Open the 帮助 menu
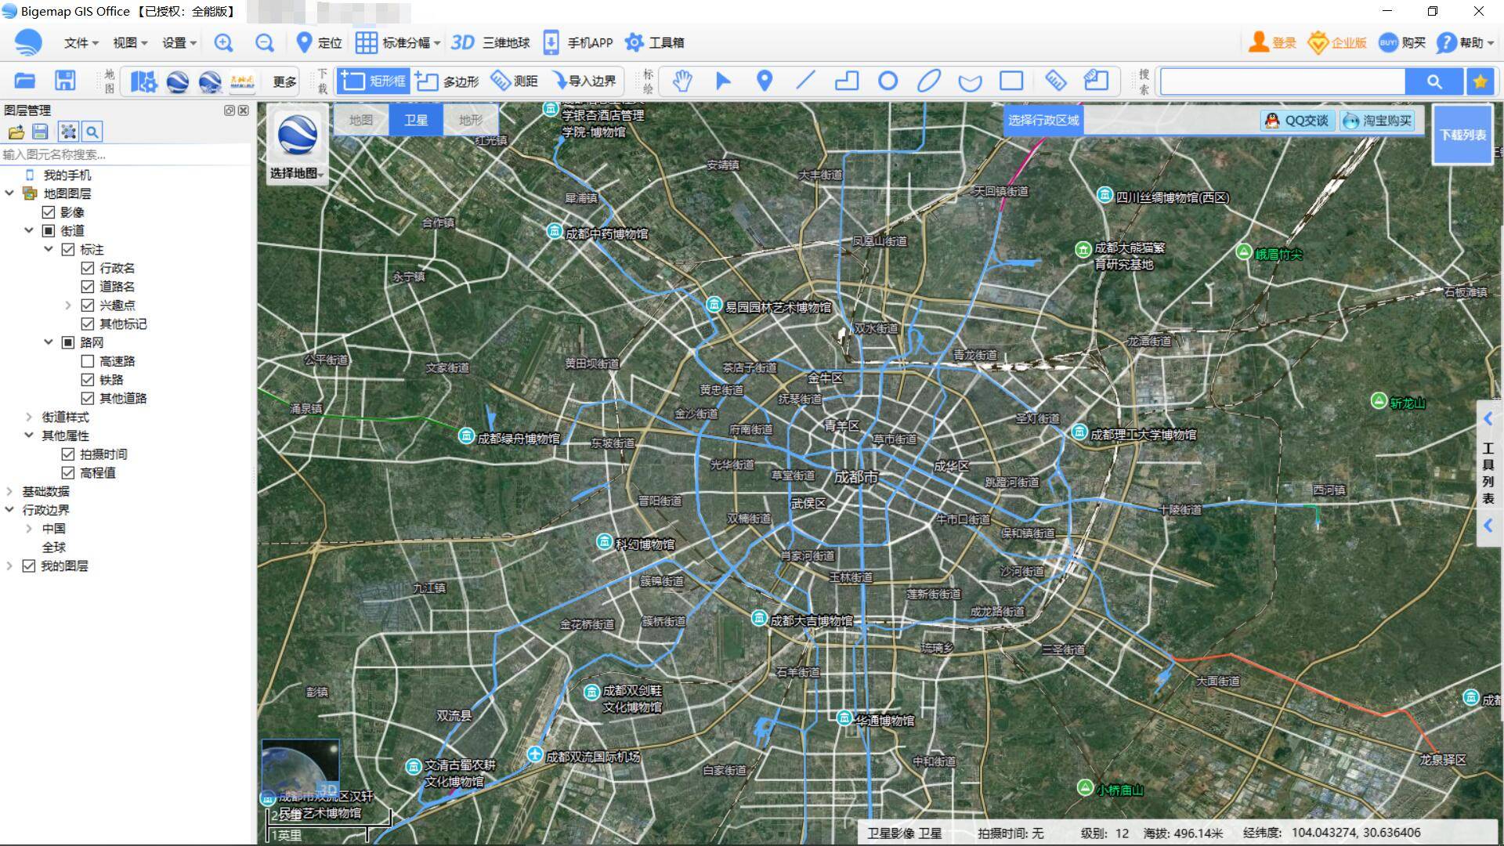 1465,43
